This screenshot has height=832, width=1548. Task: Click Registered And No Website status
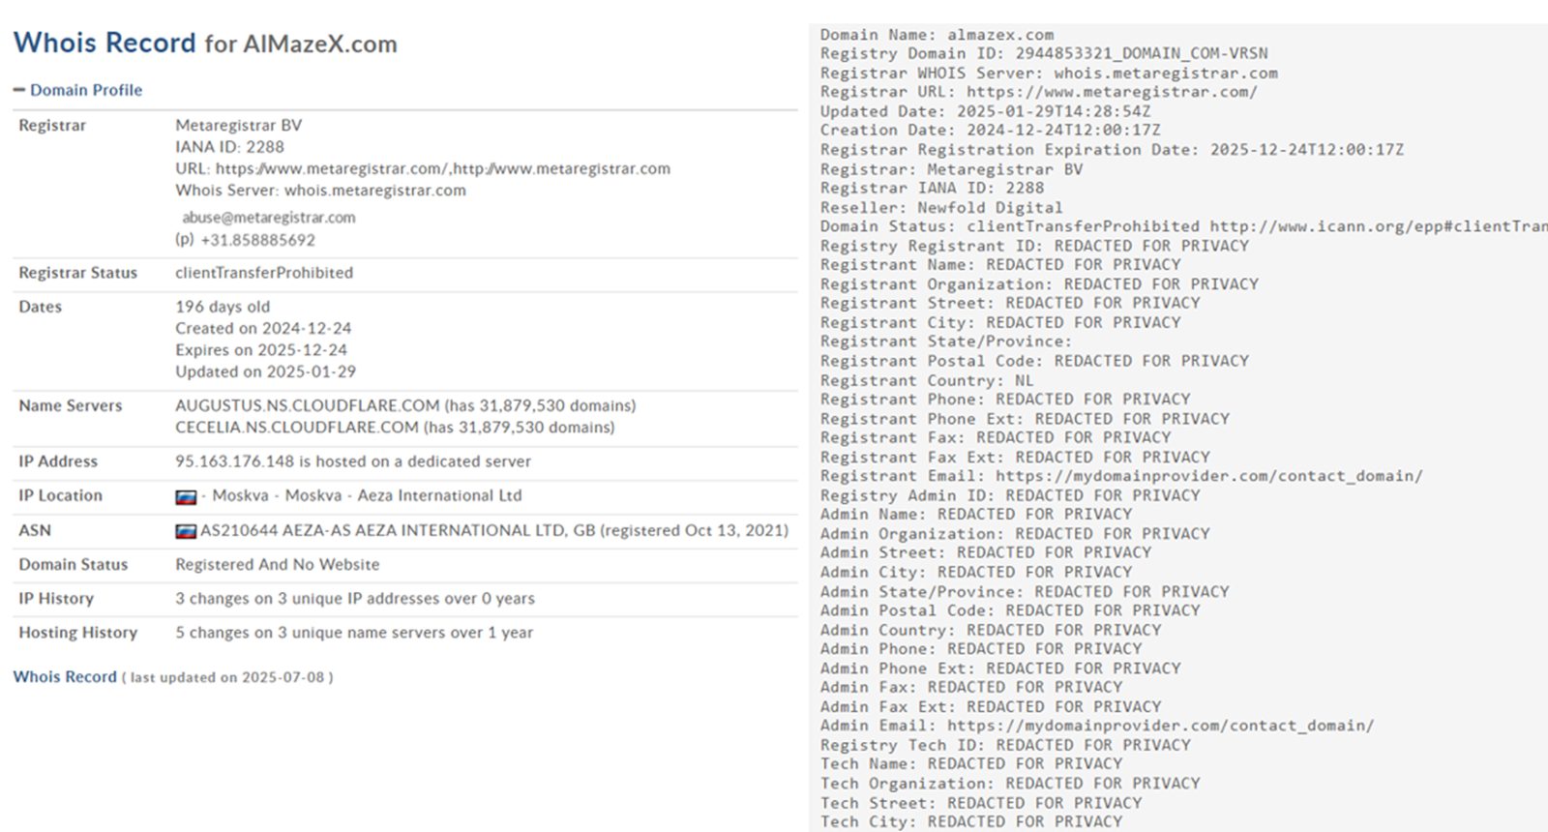[x=277, y=564]
